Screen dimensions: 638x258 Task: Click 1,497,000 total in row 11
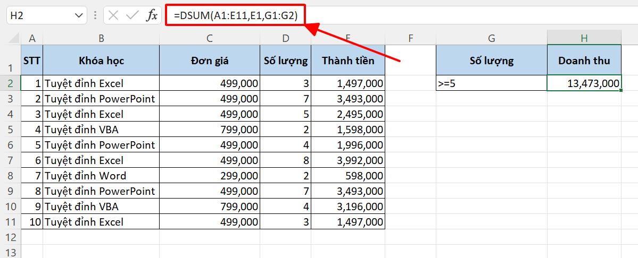pyautogui.click(x=348, y=222)
